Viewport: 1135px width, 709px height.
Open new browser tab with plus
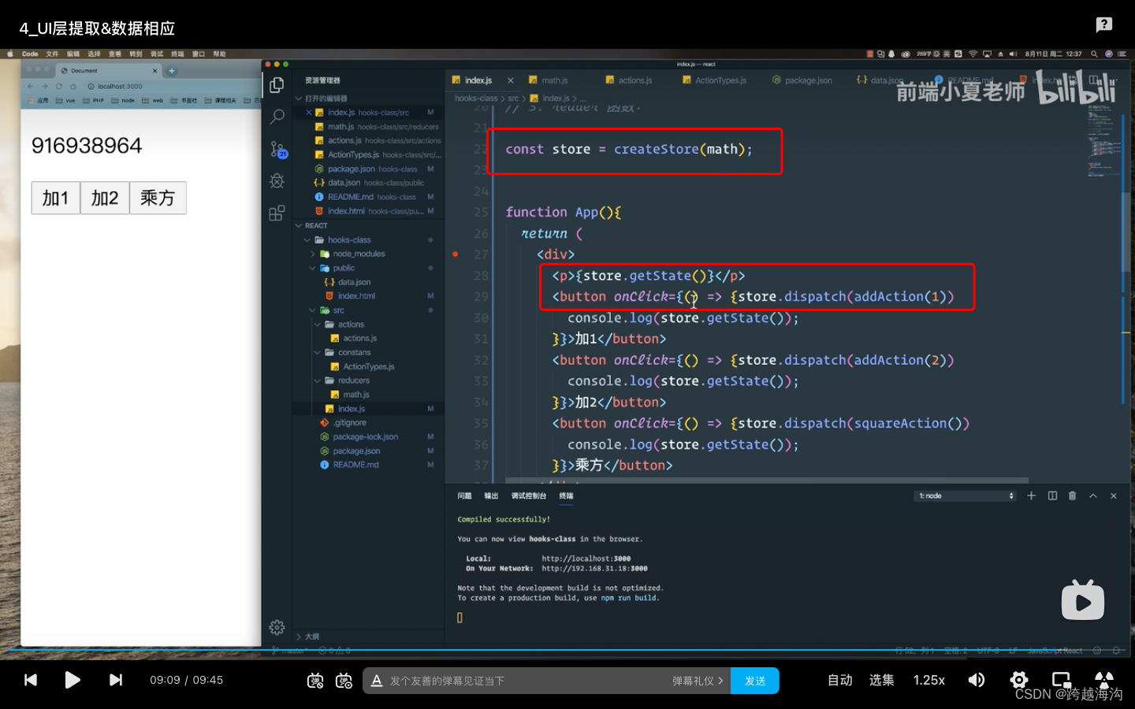[x=172, y=71]
